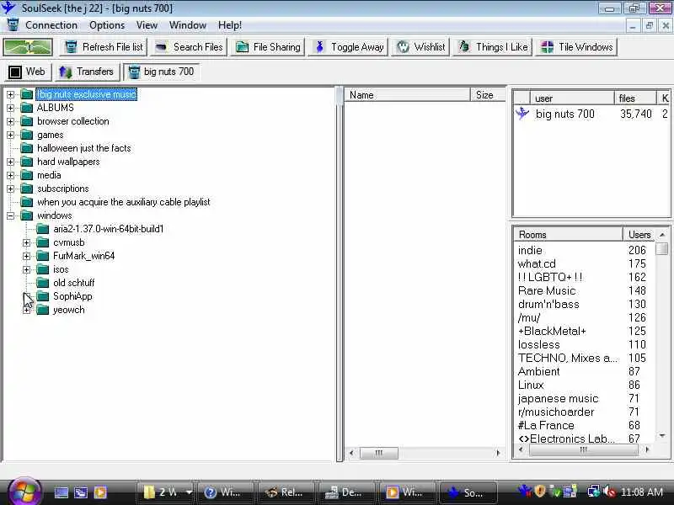Select the auxiliary cable playlist folder
Image resolution: width=674 pixels, height=505 pixels.
click(x=124, y=202)
